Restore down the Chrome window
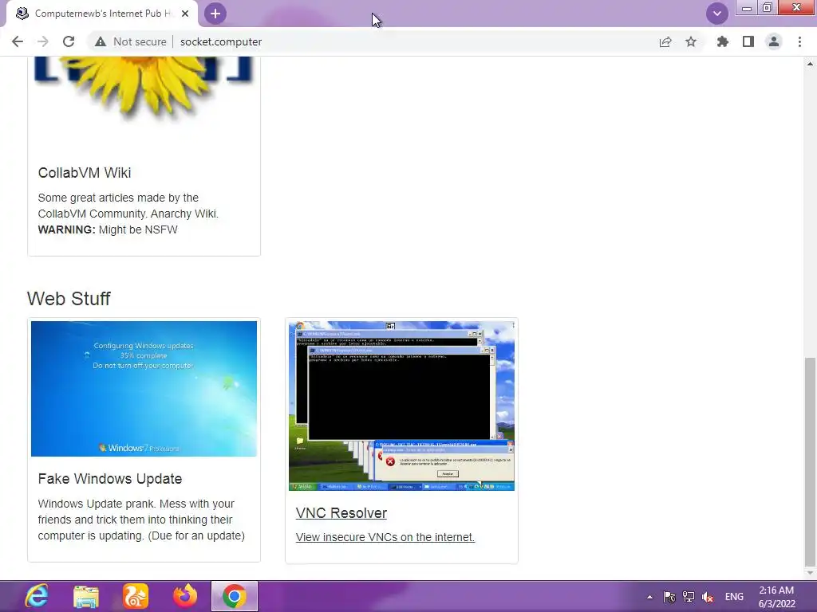The image size is (817, 612). point(768,8)
